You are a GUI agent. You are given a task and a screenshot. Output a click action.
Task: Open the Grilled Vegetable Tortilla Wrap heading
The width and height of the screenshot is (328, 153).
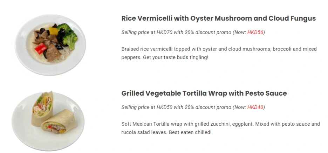(x=204, y=93)
